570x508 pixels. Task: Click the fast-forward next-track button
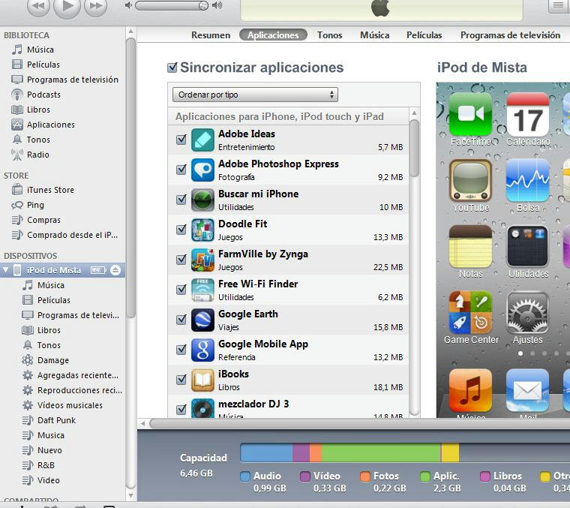pyautogui.click(x=95, y=5)
